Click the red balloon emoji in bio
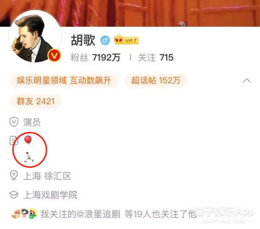 tap(28, 141)
